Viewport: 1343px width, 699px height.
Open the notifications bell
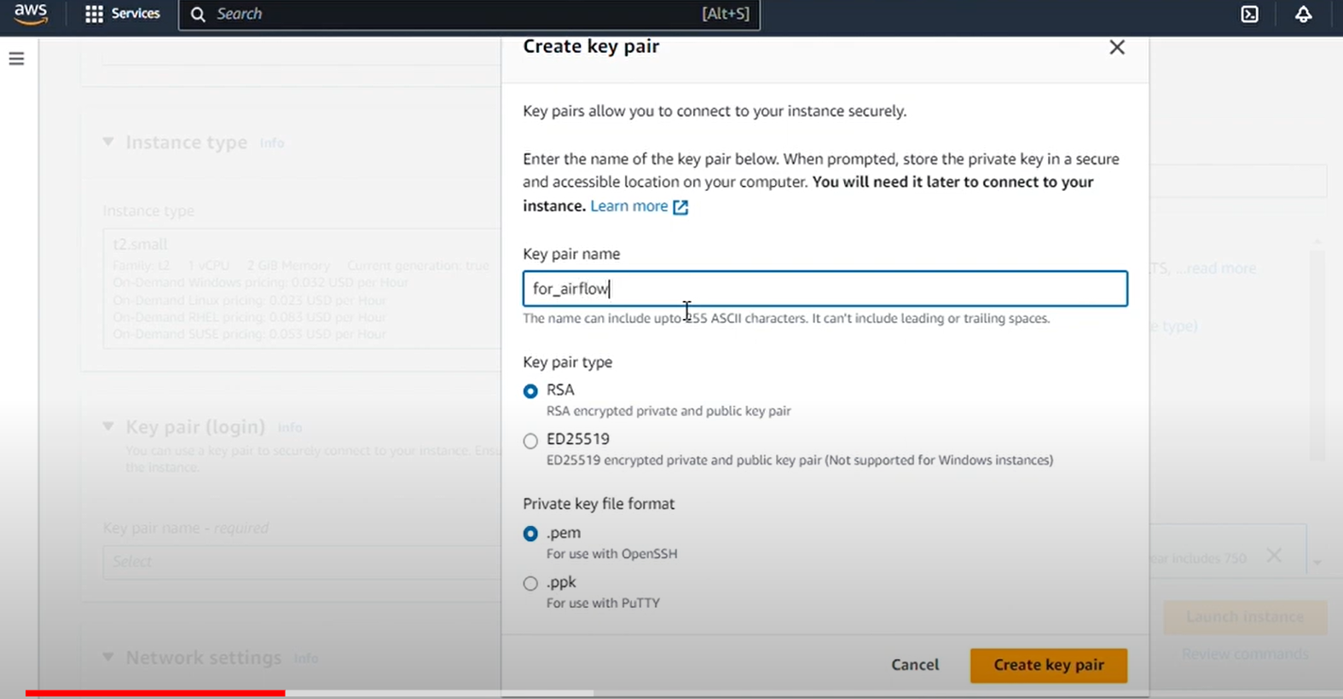pyautogui.click(x=1303, y=14)
